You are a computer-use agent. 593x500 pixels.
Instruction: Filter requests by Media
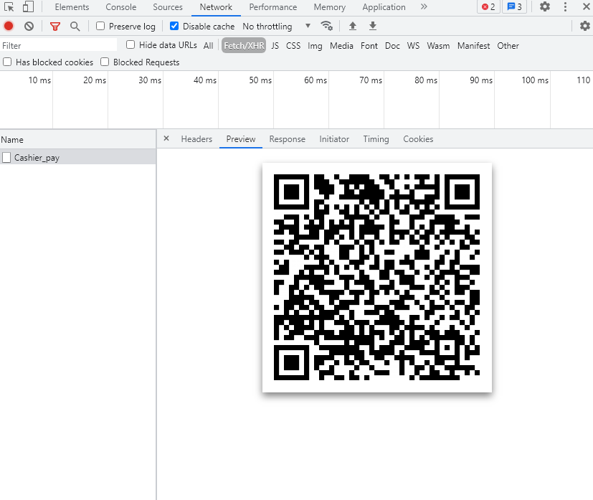point(341,46)
